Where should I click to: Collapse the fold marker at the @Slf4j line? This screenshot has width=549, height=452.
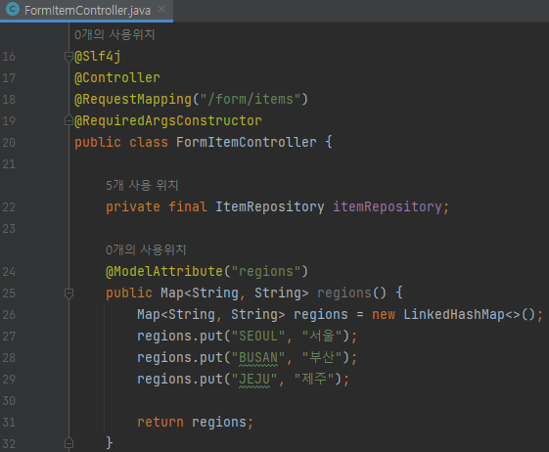tap(69, 57)
